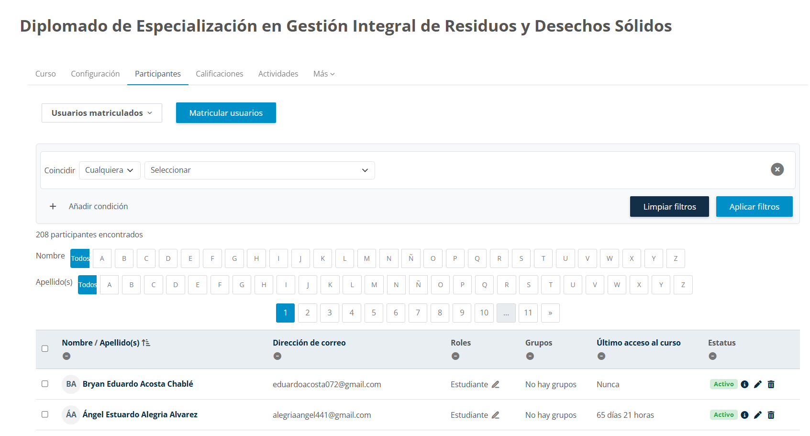The image size is (810, 436).
Task: Sort the table by the Nombre column header
Action: pyautogui.click(x=77, y=343)
